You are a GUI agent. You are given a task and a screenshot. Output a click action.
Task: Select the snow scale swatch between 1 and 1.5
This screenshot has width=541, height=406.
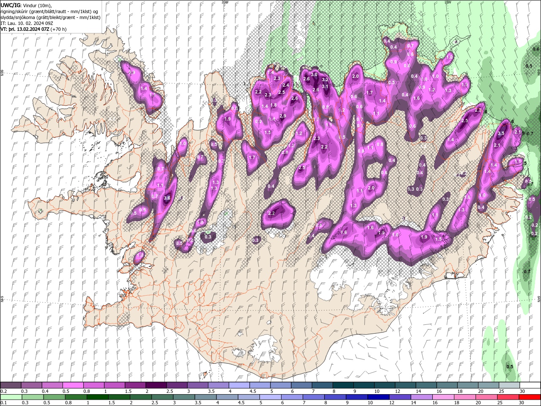(x=115, y=385)
